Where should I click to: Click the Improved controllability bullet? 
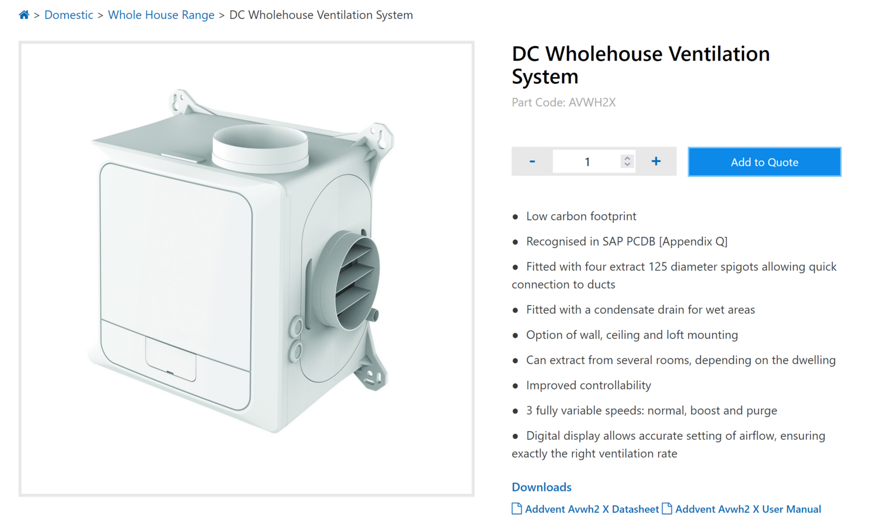point(588,386)
